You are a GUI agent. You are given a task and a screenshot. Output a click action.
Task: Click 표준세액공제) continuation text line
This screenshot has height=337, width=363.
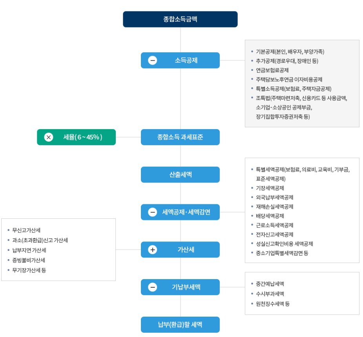[271, 179]
